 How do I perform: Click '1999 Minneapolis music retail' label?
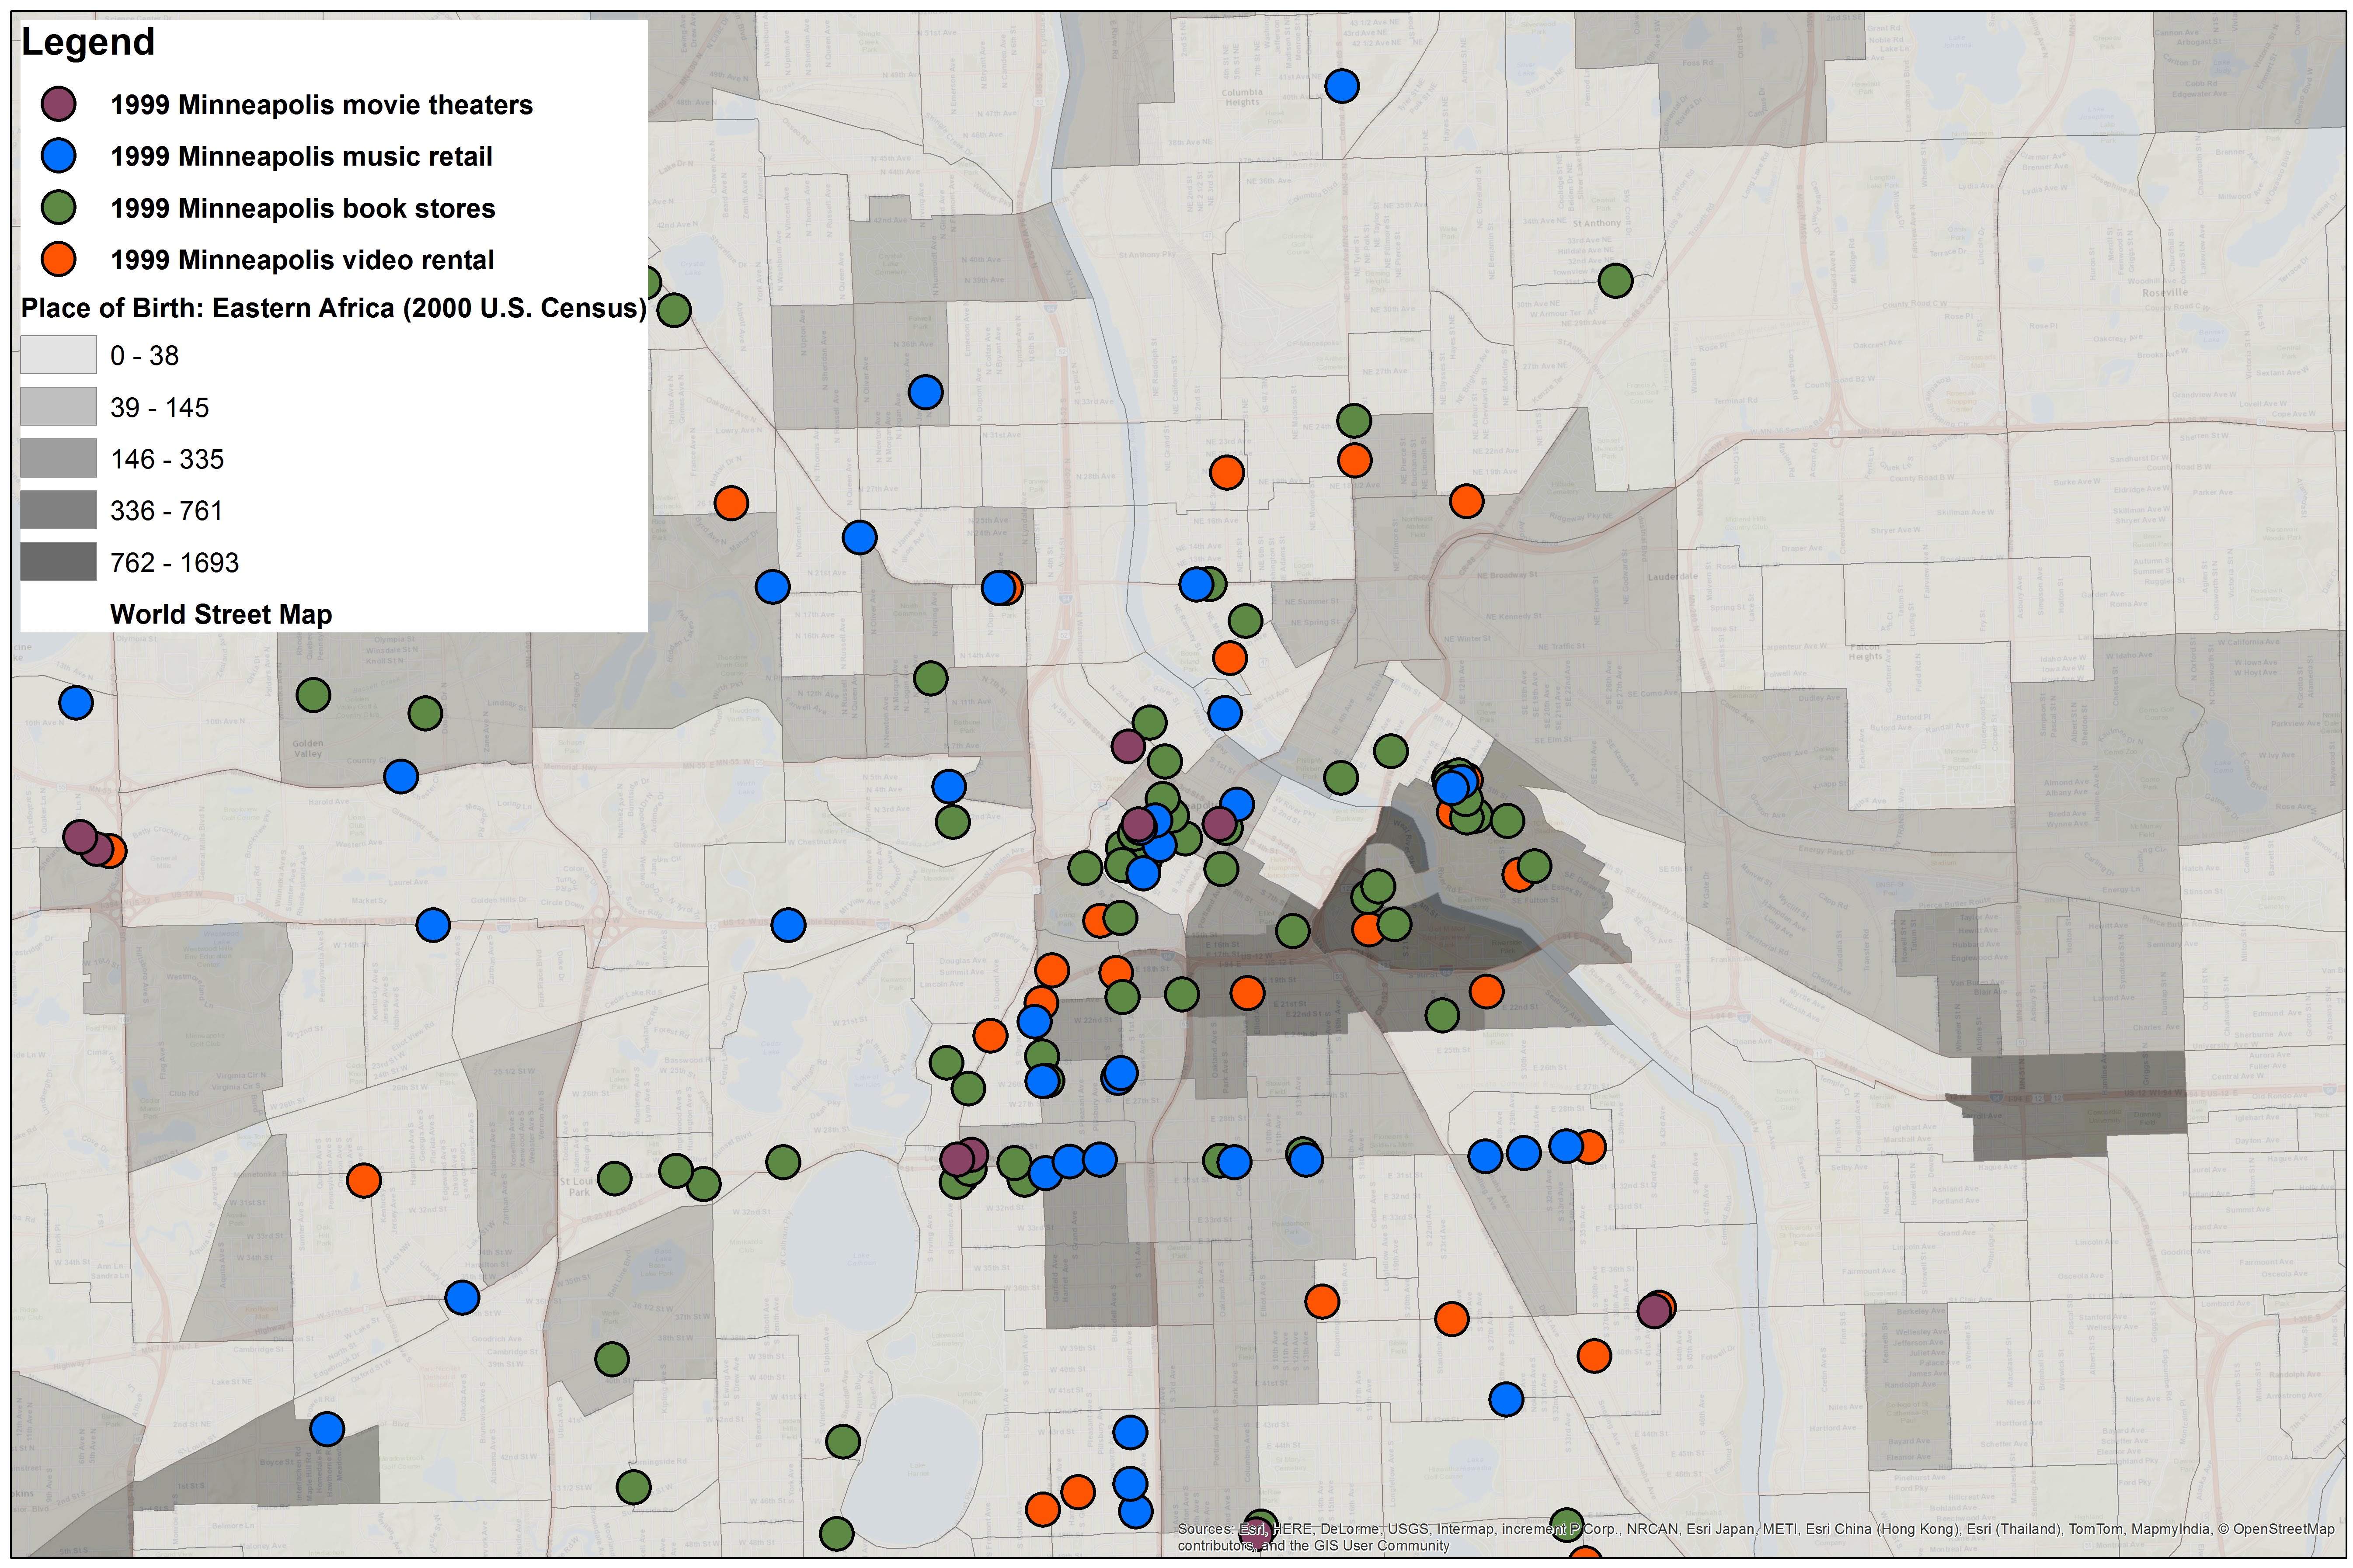pyautogui.click(x=301, y=157)
